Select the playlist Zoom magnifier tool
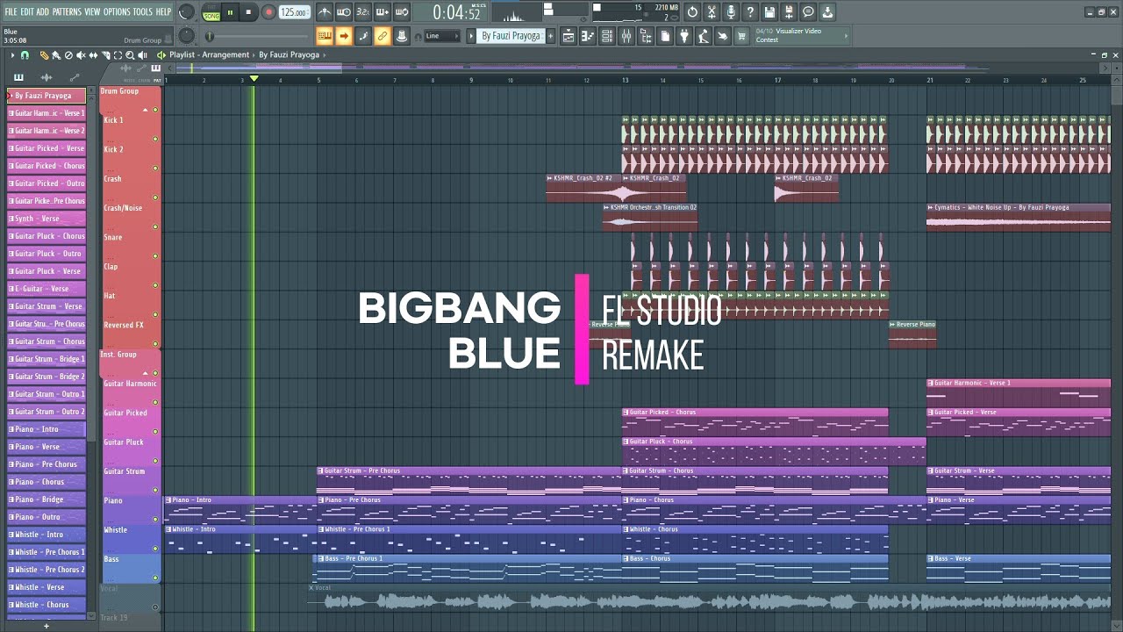 click(x=130, y=54)
